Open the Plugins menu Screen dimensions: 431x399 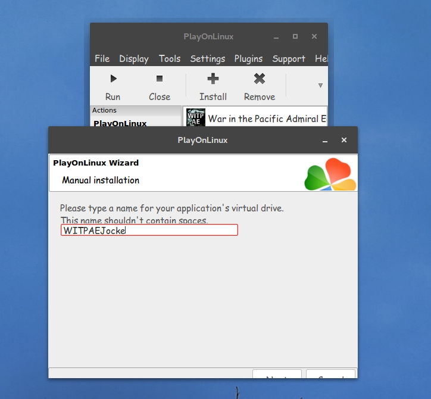point(248,58)
